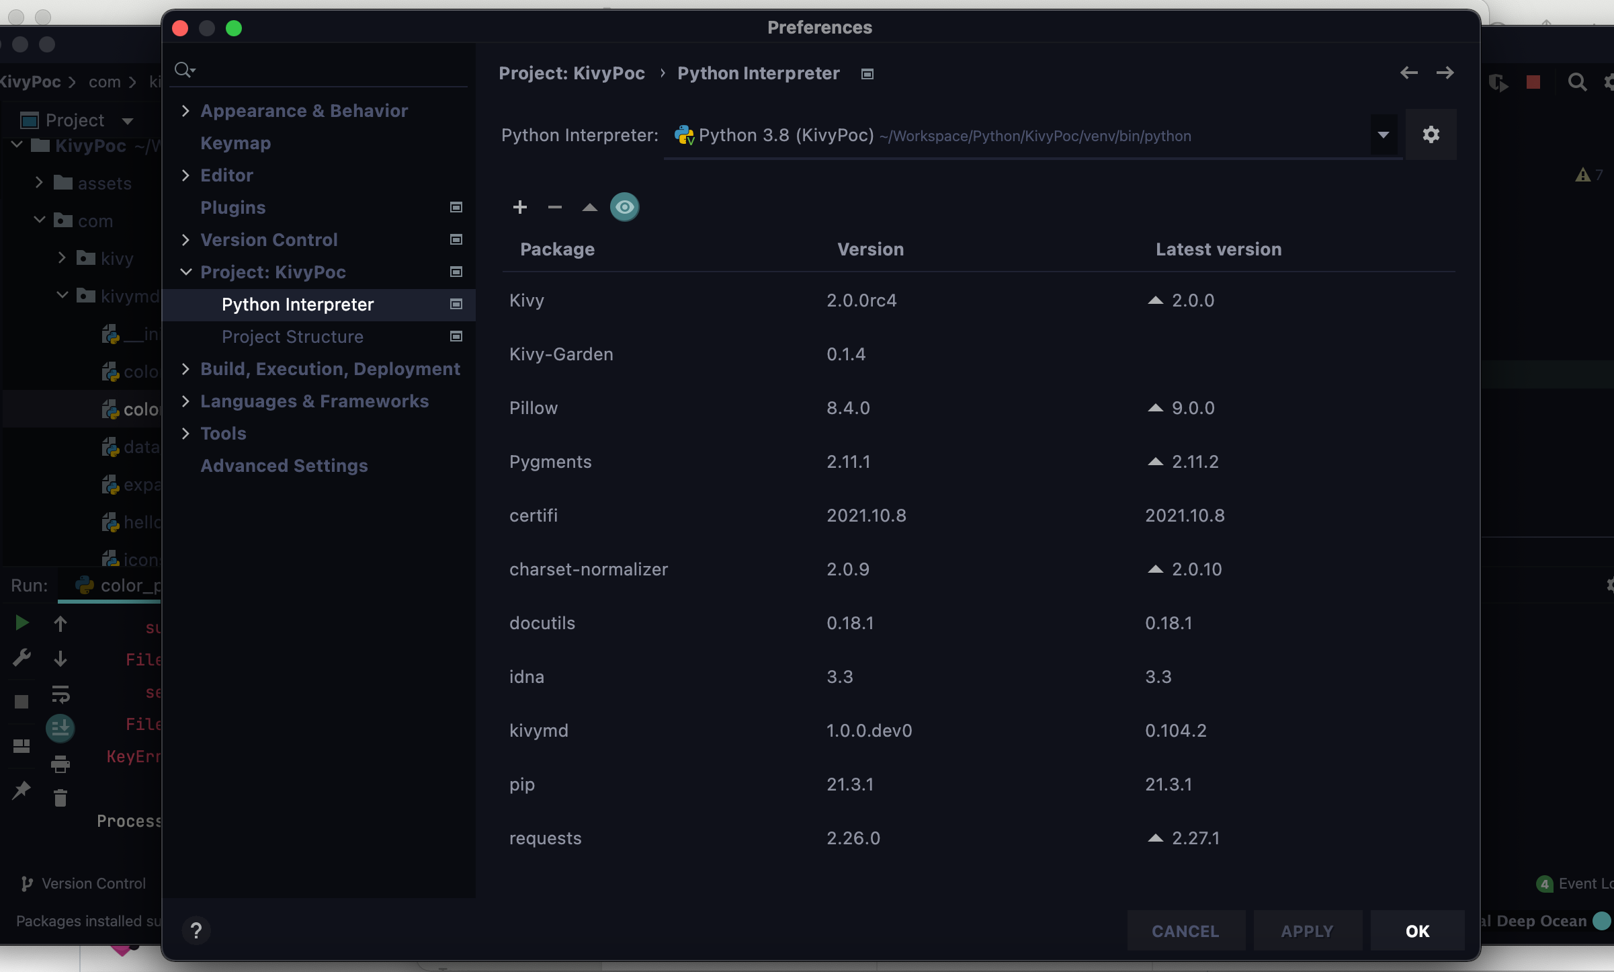Expand the Build, Execution, Deployment section
The image size is (1614, 972).
(186, 369)
